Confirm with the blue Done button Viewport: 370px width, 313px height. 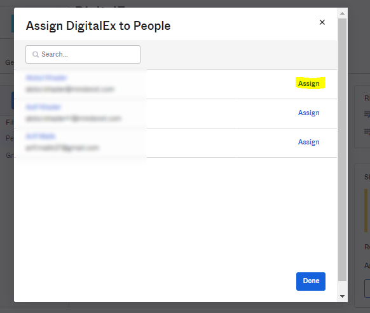pyautogui.click(x=311, y=281)
